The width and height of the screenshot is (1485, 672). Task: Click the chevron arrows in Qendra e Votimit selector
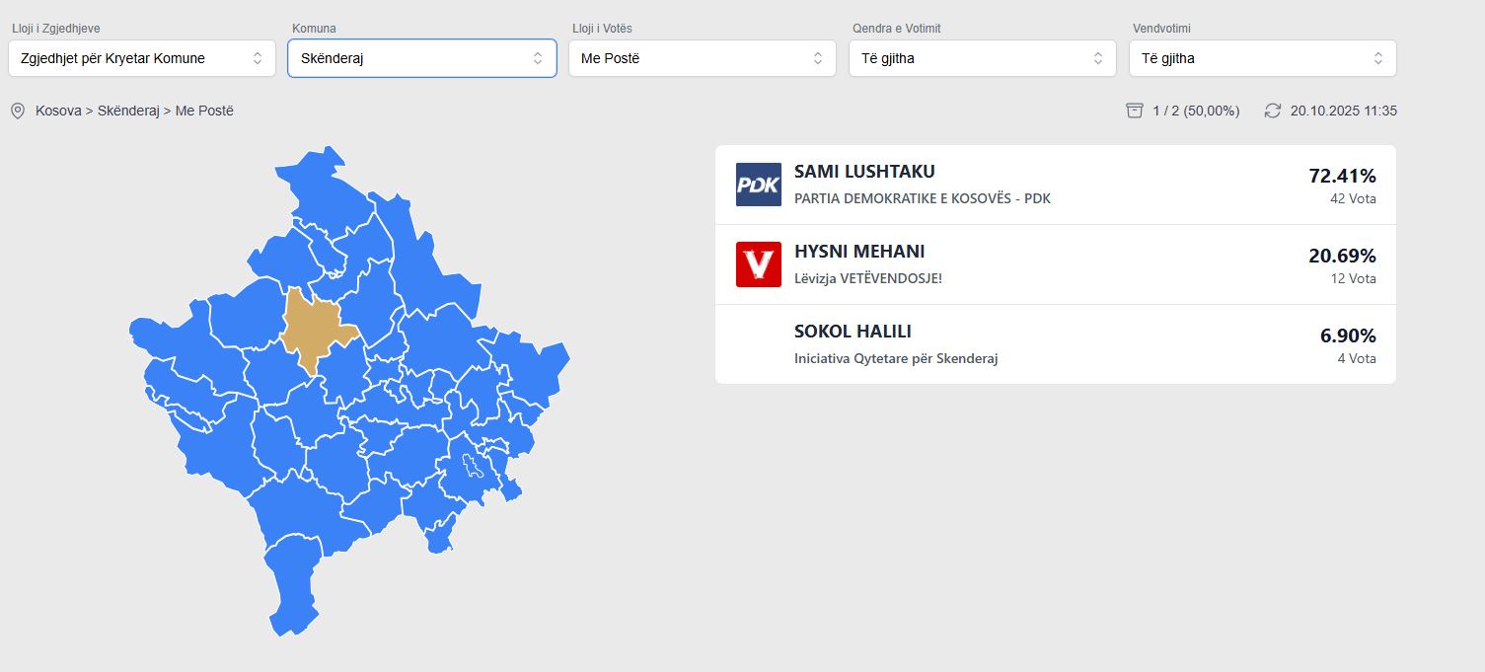tap(1097, 58)
